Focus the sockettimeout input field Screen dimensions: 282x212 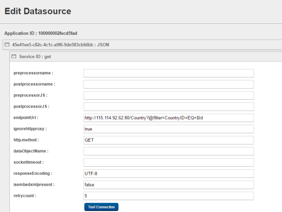[x=169, y=162]
